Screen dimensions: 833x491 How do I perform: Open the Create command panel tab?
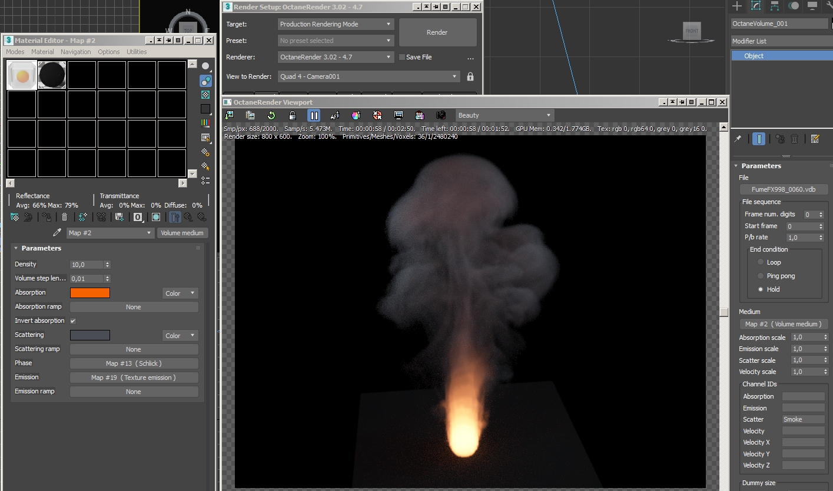click(x=737, y=6)
